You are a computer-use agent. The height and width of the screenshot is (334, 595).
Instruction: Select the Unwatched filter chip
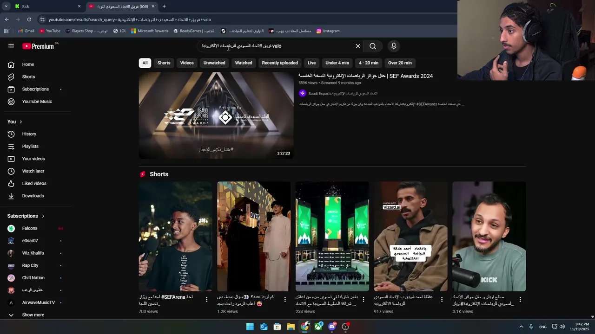coord(214,63)
